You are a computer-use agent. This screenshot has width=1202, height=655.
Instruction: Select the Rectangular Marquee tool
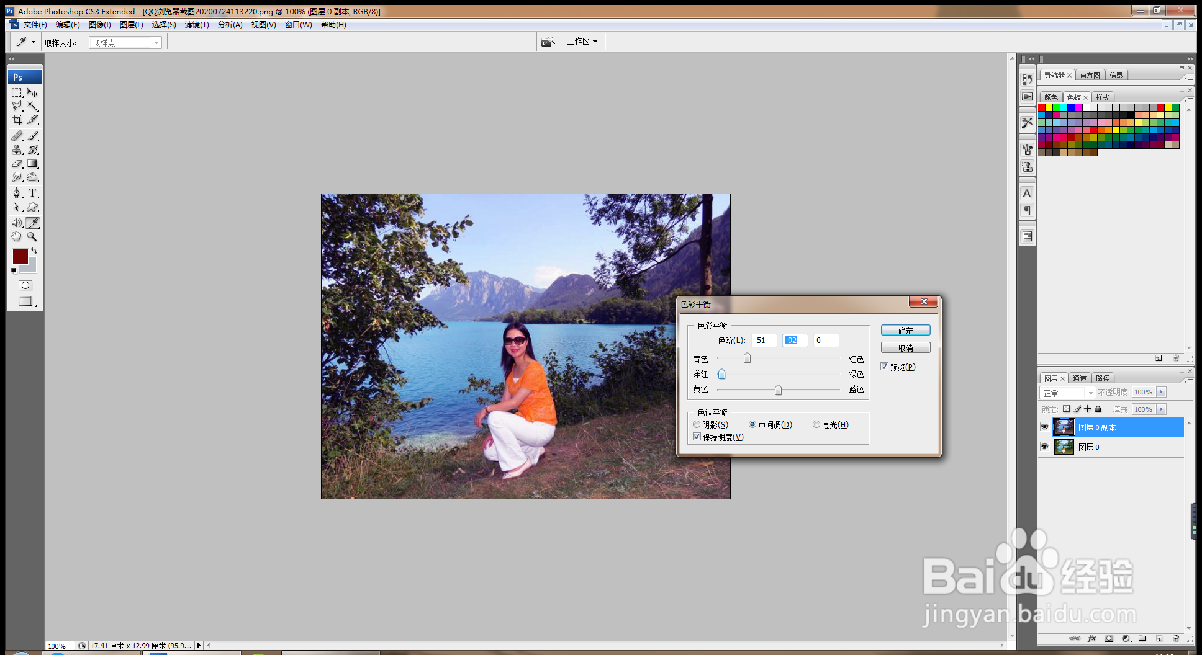tap(17, 92)
